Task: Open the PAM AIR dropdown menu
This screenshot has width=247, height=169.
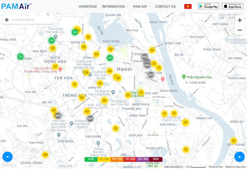Action: (x=141, y=6)
